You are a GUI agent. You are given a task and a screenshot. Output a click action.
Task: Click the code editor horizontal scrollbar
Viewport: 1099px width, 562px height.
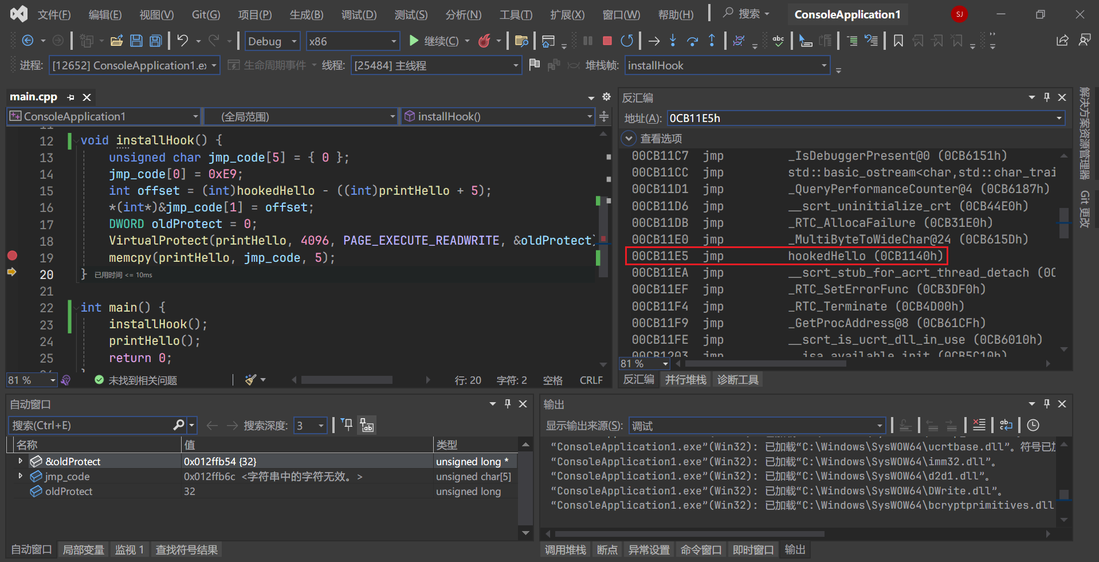click(x=347, y=380)
